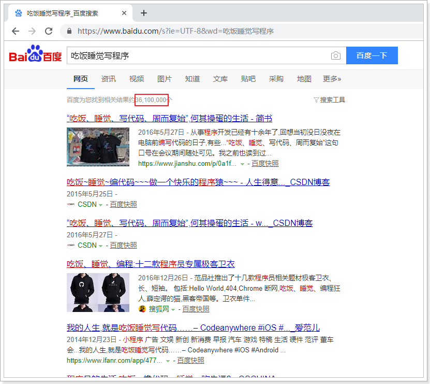Click the CSDN site icon below the second result
Viewport: 430px width, 384px height.
(x=70, y=204)
